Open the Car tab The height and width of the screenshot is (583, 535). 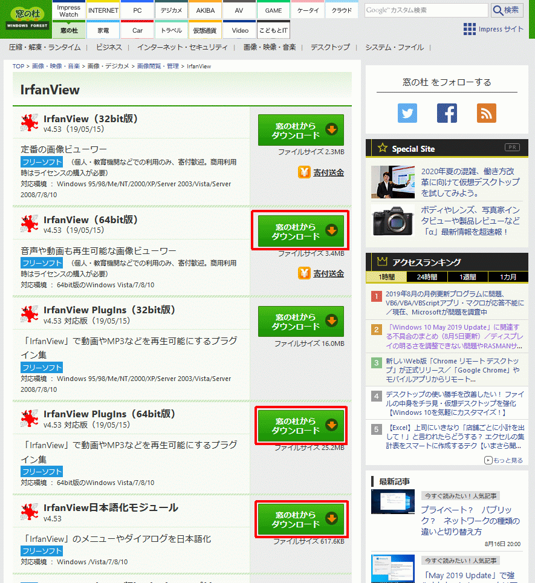point(137,30)
